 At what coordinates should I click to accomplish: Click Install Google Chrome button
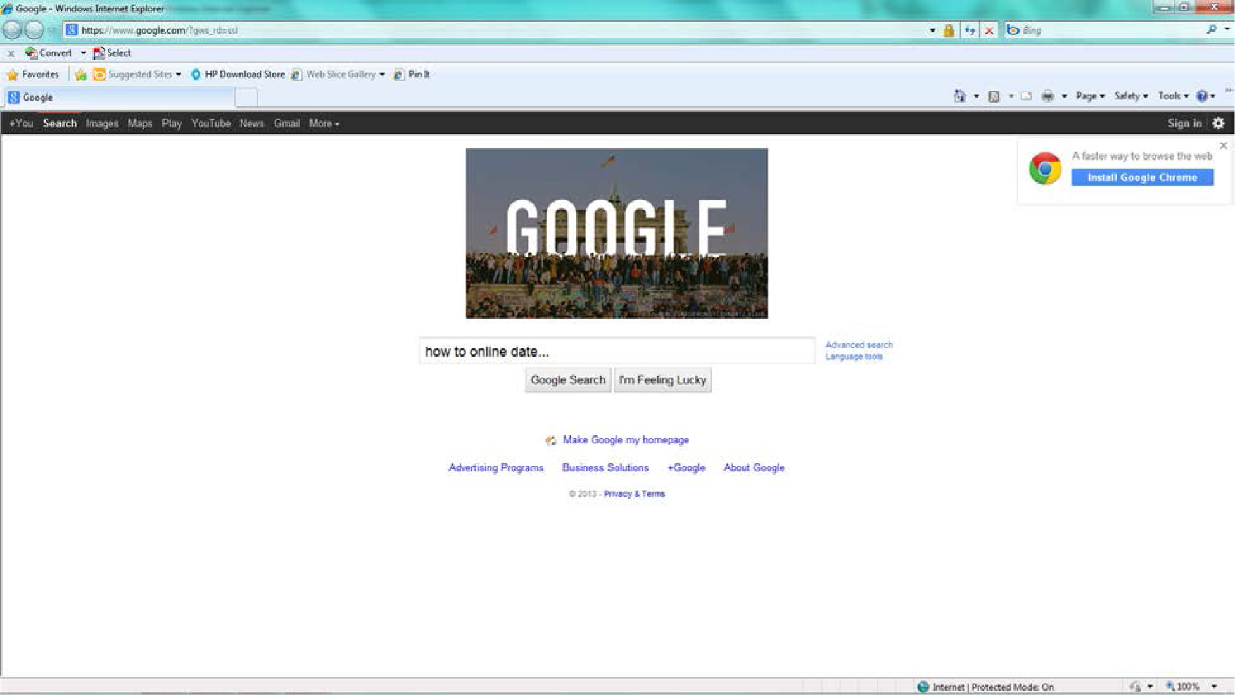coord(1142,177)
